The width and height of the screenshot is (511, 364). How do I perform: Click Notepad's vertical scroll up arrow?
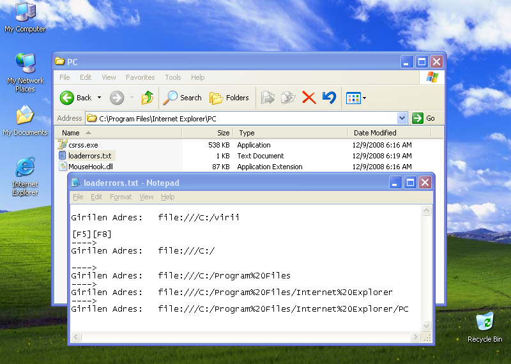coord(426,211)
